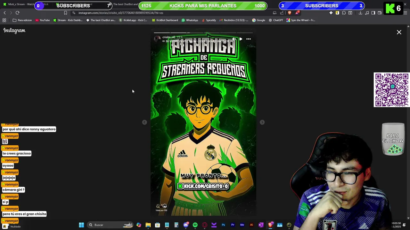Open the KickBot Dashboard bookmark
The image size is (410, 230).
click(x=165, y=20)
